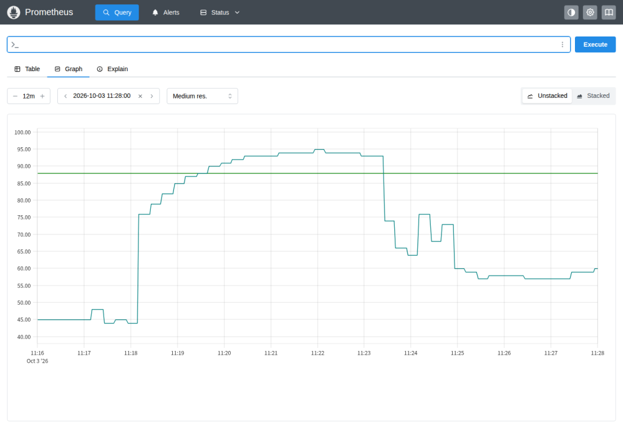This screenshot has width=623, height=427.
Task: Toggle the light/dark theme icon
Action: coord(571,12)
